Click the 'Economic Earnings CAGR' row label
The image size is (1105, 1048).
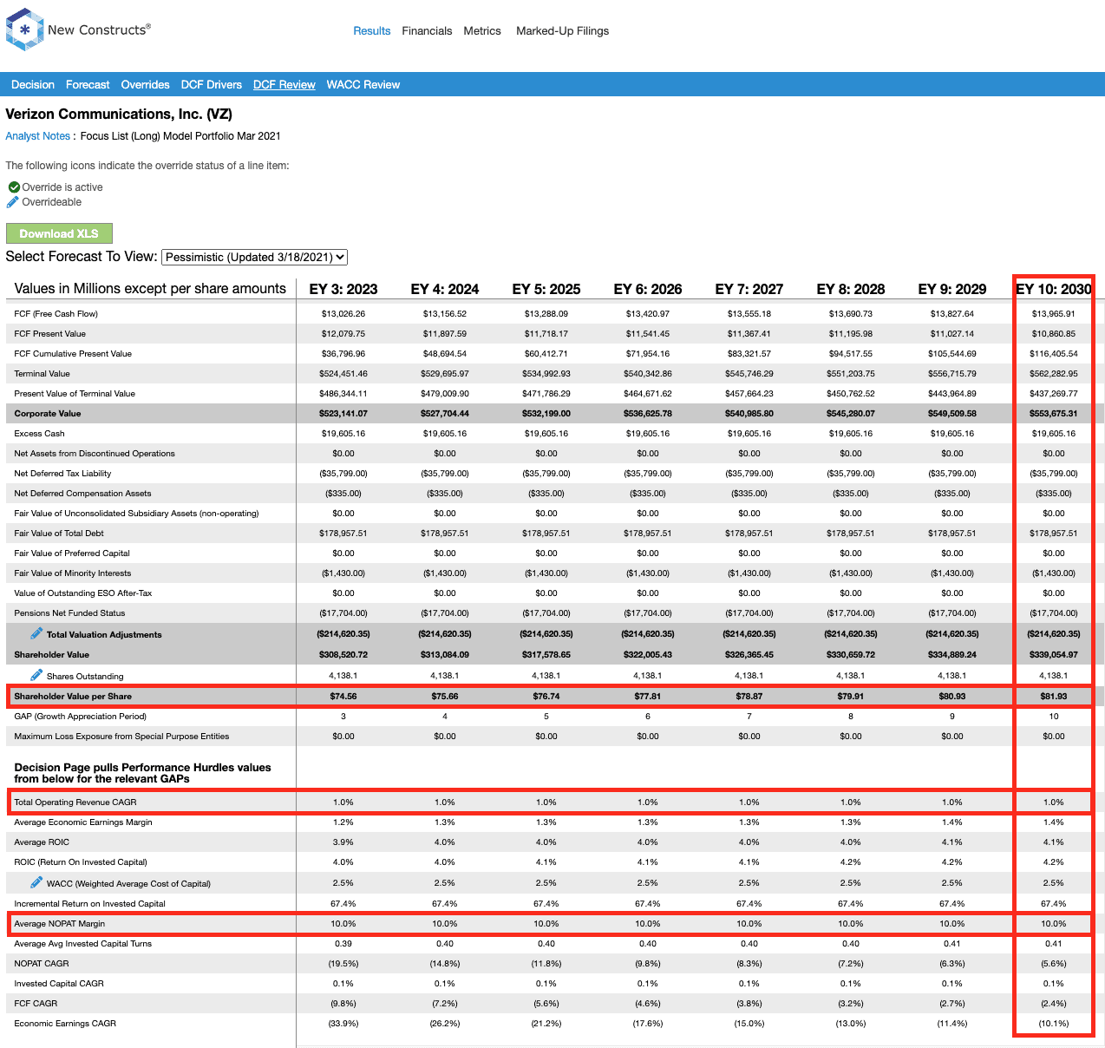click(65, 1024)
